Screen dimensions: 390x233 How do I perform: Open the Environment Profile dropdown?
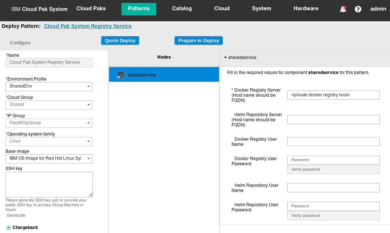(49, 86)
